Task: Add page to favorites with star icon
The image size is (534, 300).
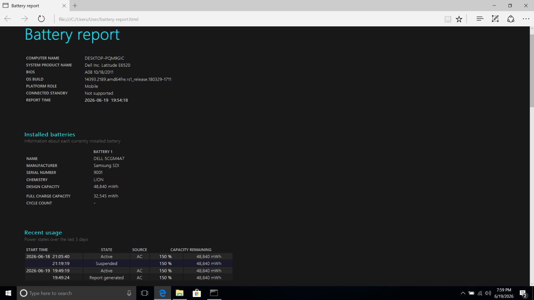Action: [x=459, y=19]
